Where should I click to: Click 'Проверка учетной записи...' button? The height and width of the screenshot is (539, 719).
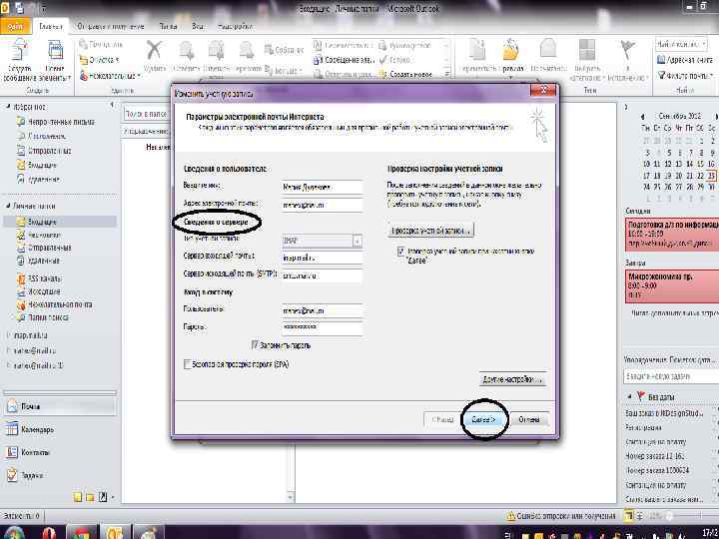[x=430, y=231]
